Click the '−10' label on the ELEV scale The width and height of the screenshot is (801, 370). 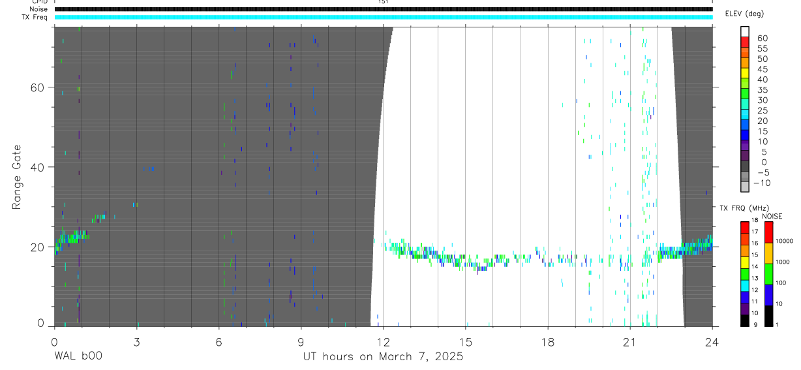[762, 183]
